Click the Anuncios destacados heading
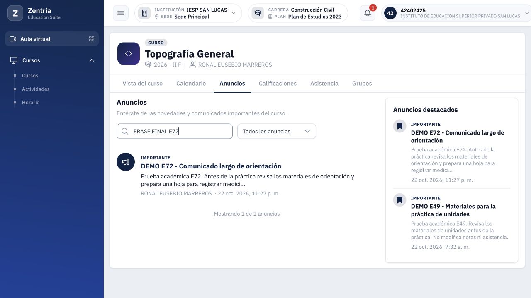Screen dimensions: 531x298 coord(426,110)
